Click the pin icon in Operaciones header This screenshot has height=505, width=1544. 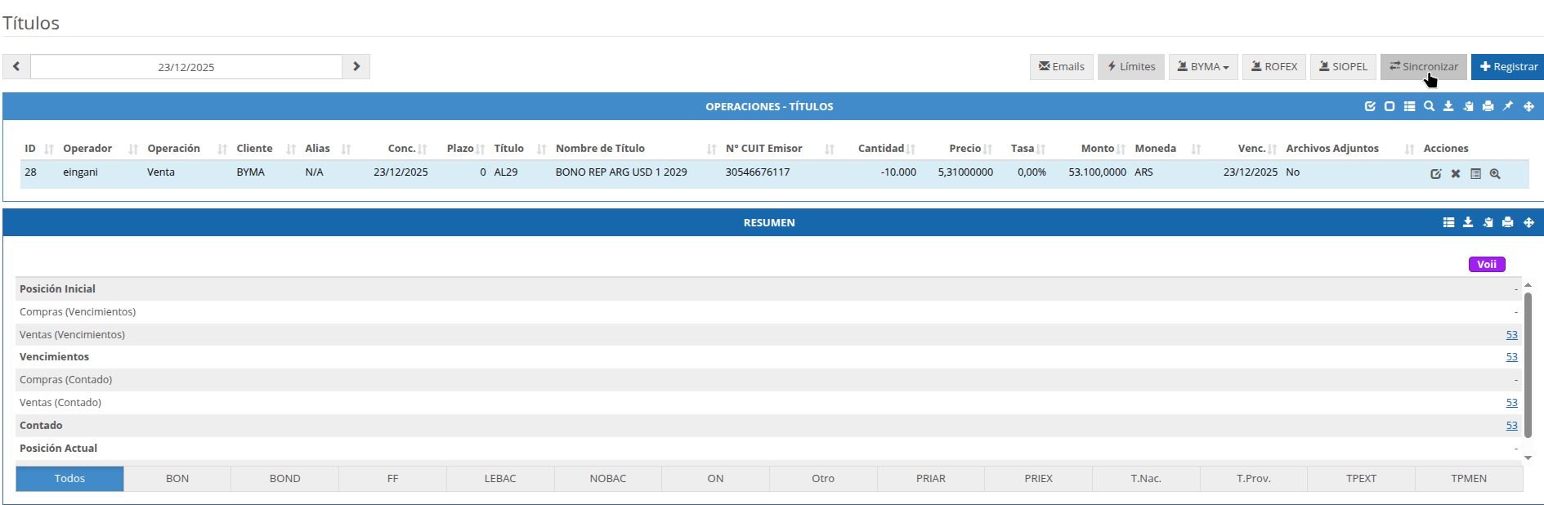tap(1508, 106)
